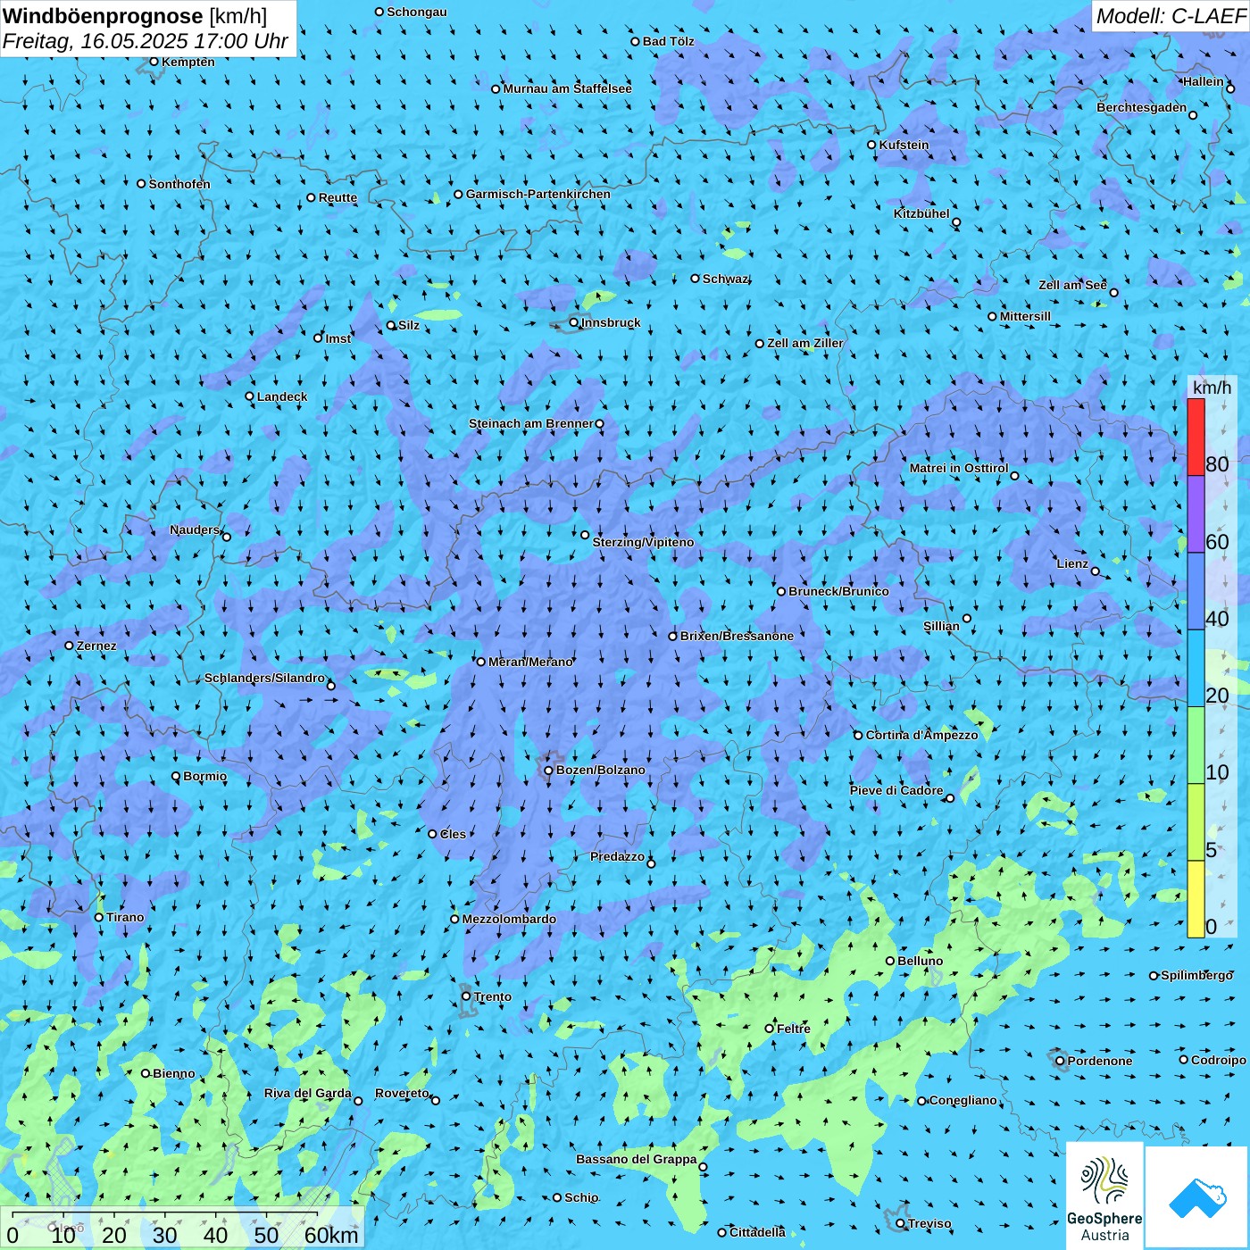1250x1250 pixels.
Task: Click the Kitzbühel label
Action: pos(921,213)
